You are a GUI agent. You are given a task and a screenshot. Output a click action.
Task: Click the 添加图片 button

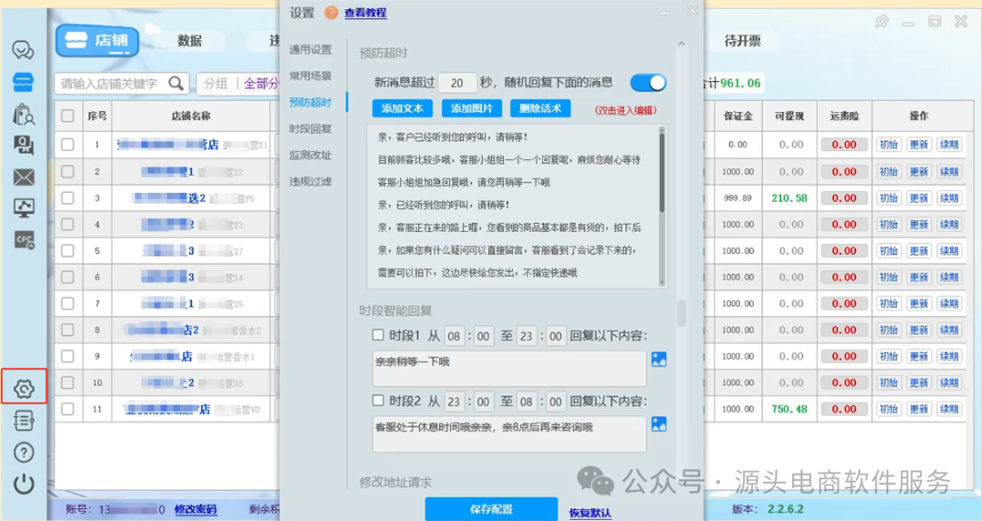[472, 108]
